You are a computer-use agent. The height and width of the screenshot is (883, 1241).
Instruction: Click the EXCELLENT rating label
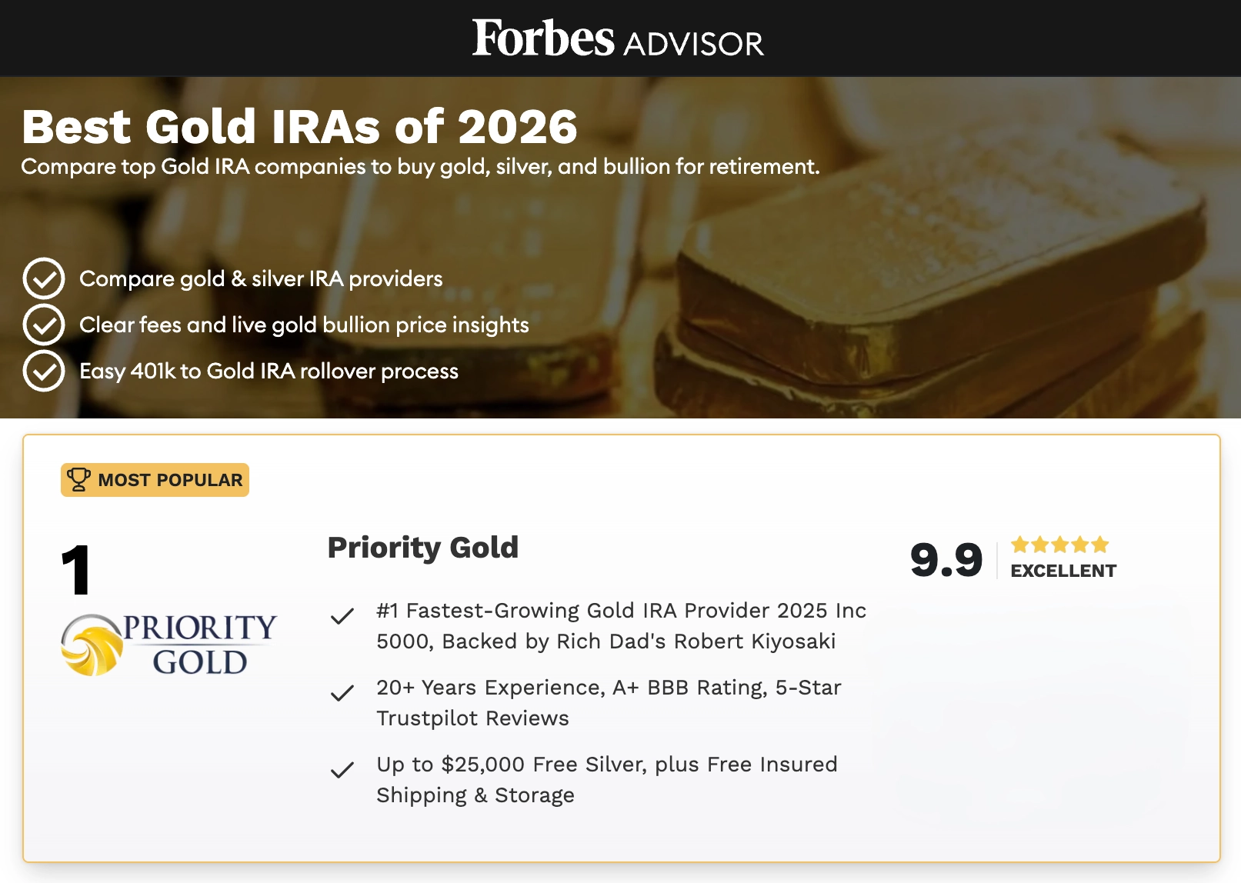[x=1063, y=571]
